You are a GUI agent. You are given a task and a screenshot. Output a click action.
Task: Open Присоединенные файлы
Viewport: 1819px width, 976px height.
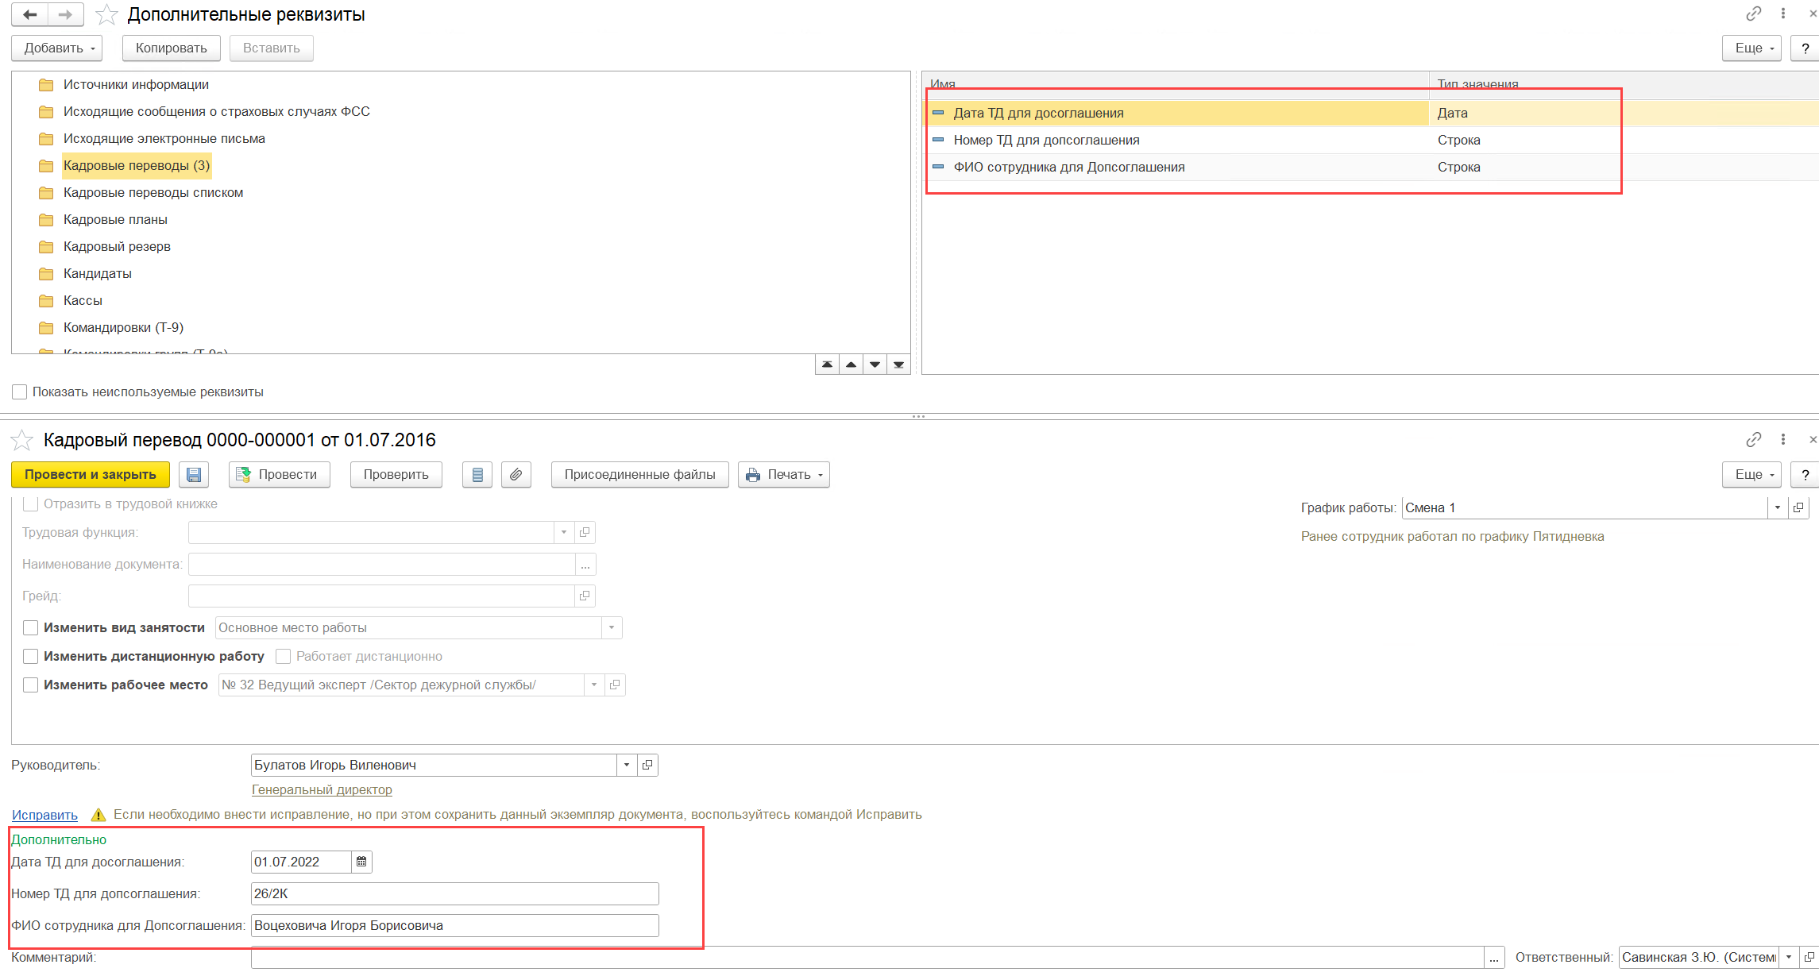pos(640,475)
